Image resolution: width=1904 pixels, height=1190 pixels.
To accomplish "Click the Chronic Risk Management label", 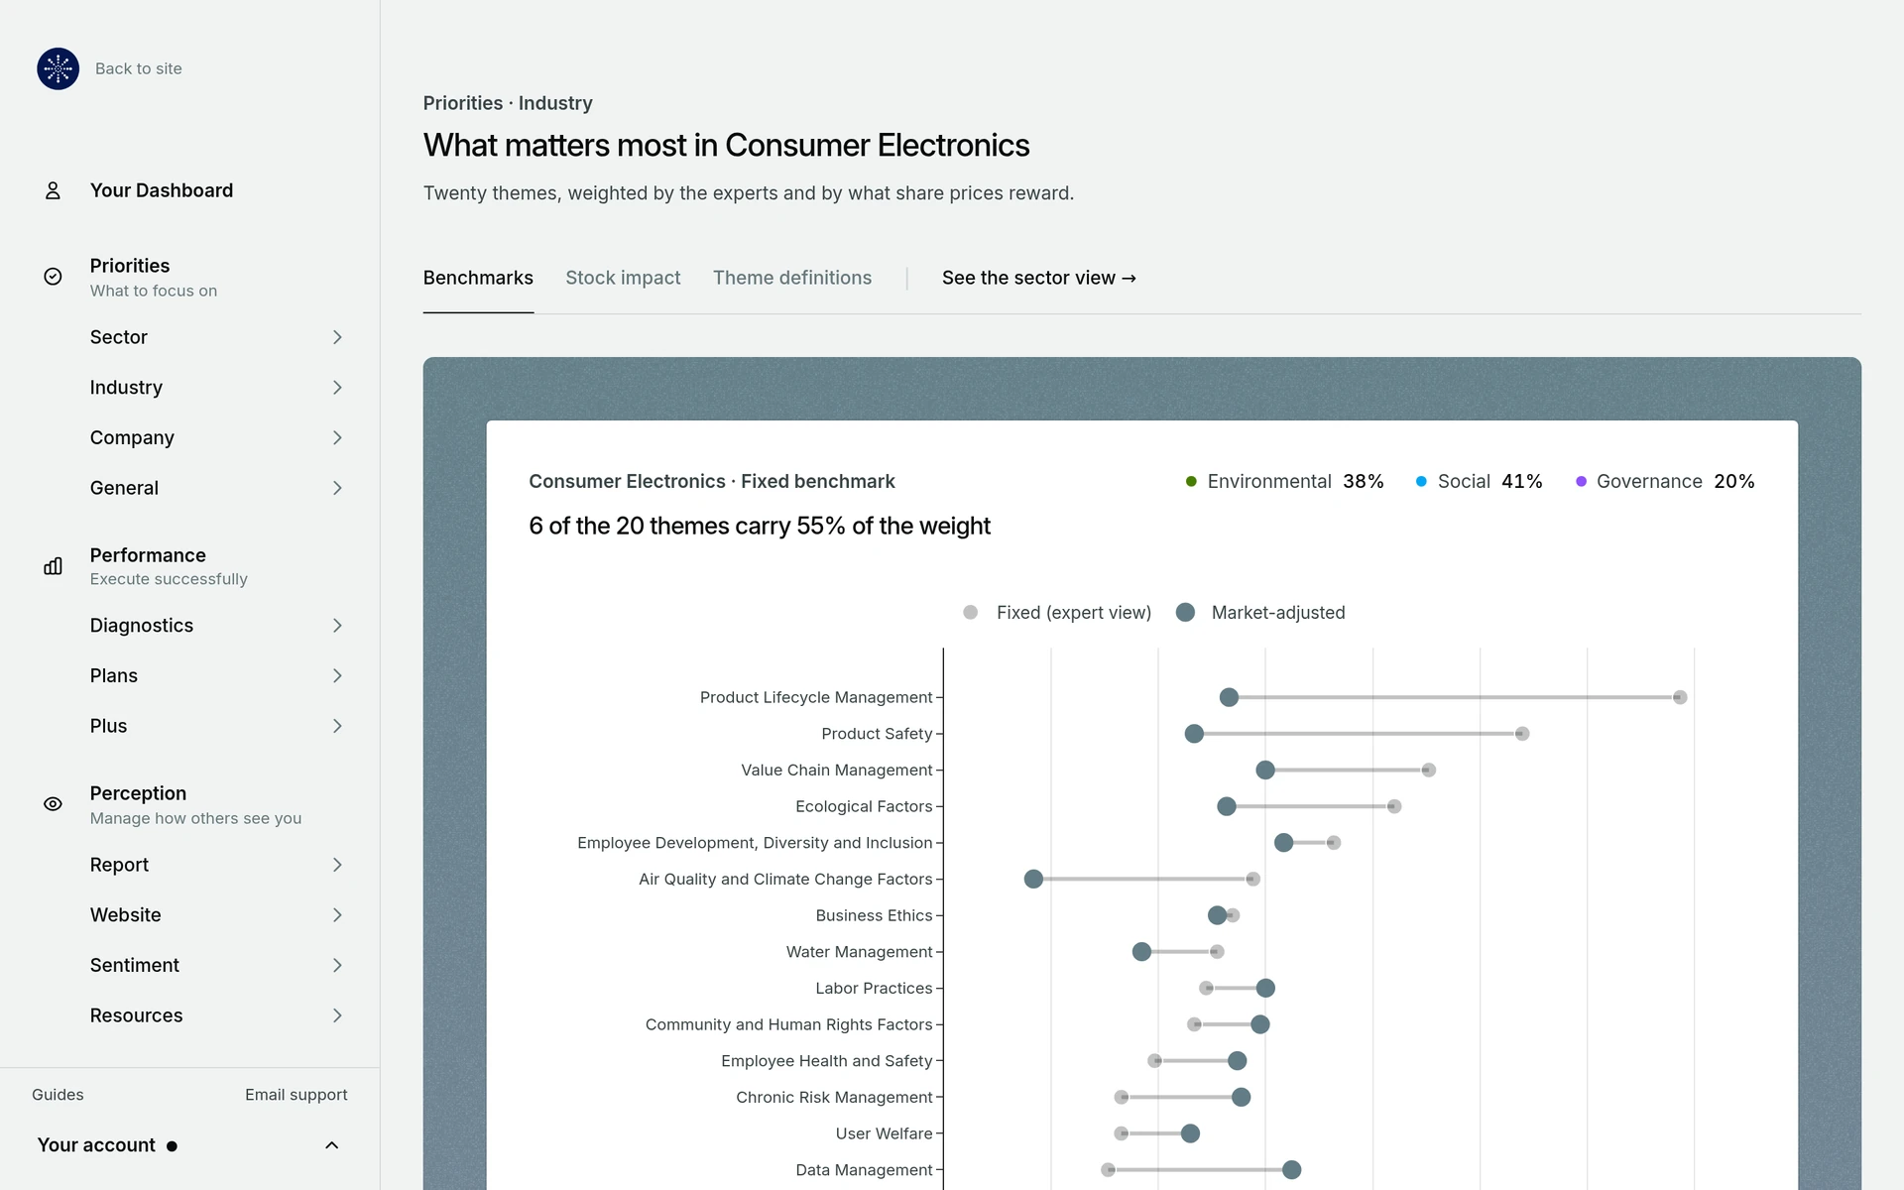I will pyautogui.click(x=834, y=1097).
